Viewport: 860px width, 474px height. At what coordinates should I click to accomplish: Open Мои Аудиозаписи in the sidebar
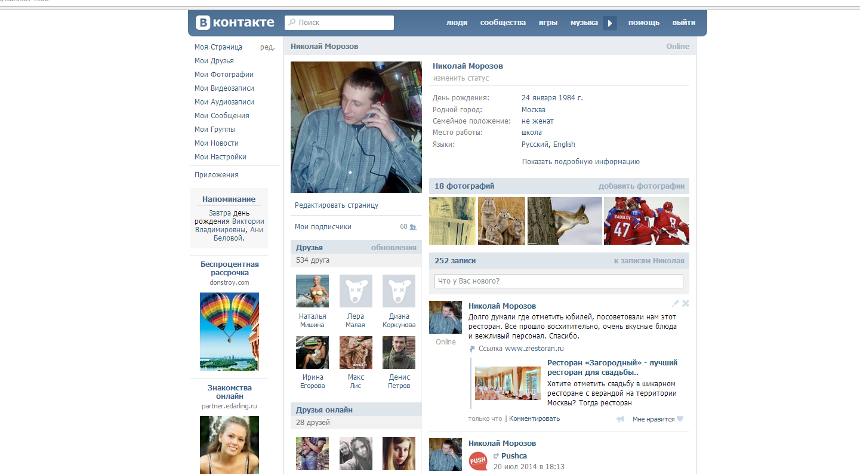click(224, 102)
